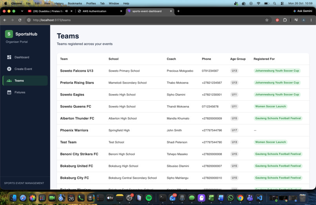Select the sports-event-dashboard tab

pos(149,11)
